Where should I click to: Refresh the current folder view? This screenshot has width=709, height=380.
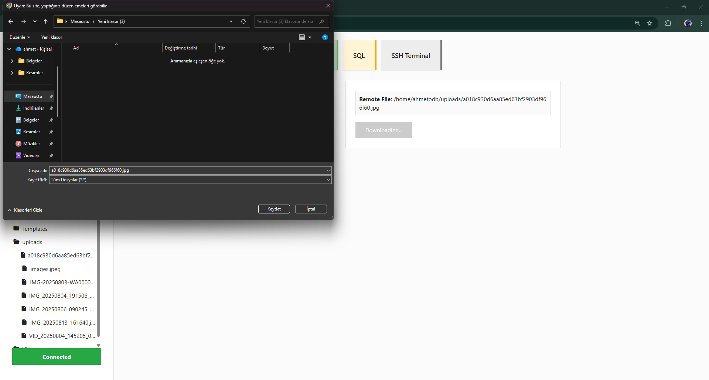[x=243, y=21]
